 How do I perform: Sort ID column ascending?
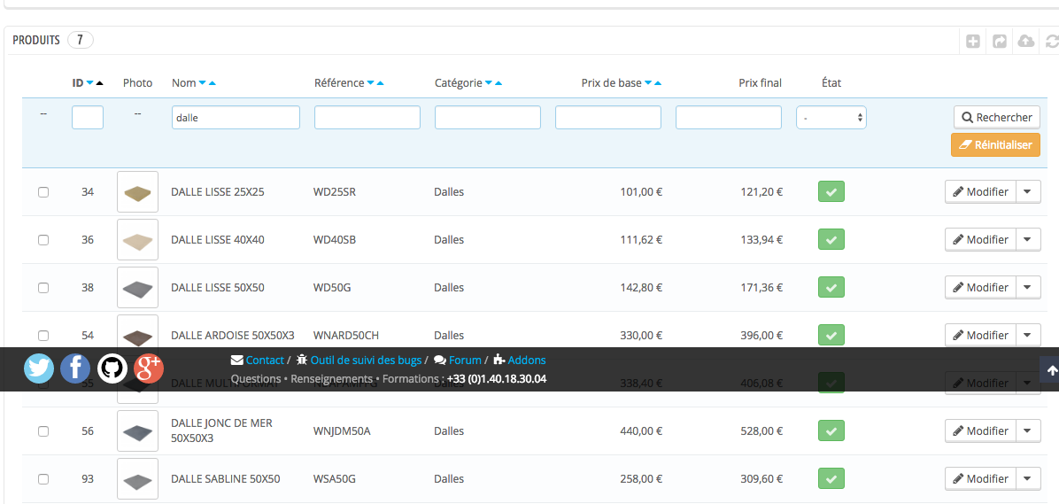point(100,83)
